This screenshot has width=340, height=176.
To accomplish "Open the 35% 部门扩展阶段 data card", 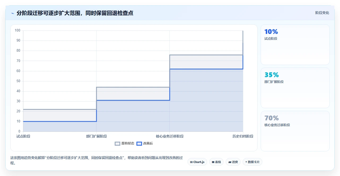I will click(295, 88).
